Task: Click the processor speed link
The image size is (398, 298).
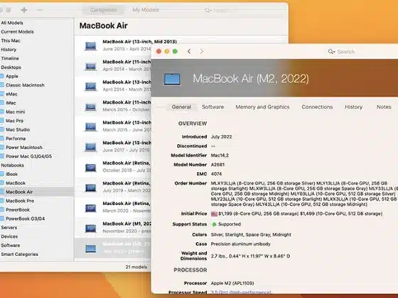Action: [x=241, y=292]
